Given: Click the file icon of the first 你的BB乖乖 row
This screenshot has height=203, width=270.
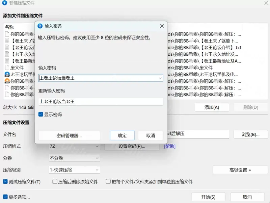Looking at the screenshot, I should point(7,34).
